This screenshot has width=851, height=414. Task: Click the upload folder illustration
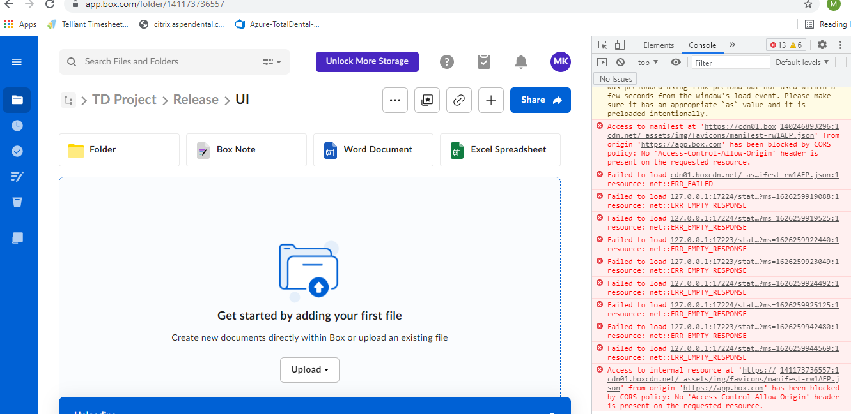pos(309,271)
